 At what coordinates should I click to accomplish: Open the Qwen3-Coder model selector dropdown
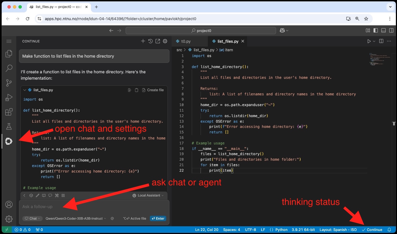coord(76,219)
